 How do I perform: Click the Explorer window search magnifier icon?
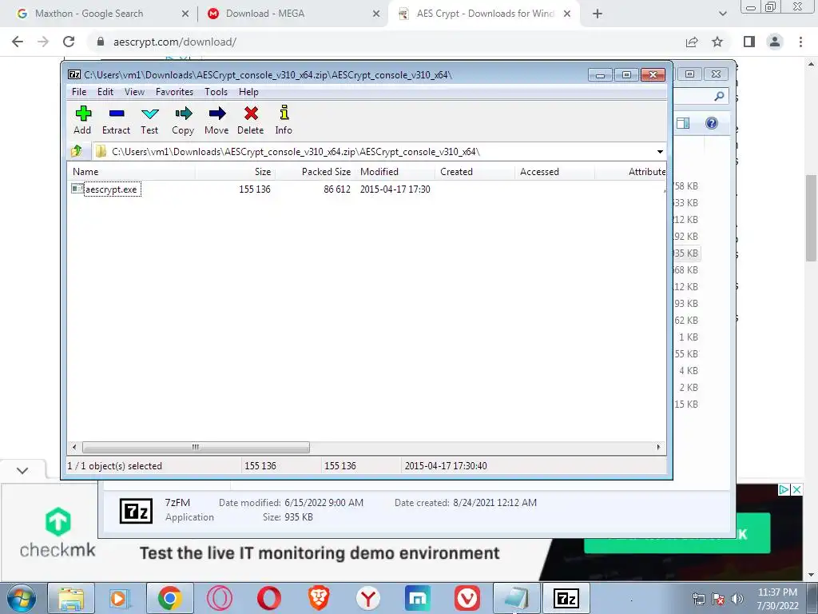[x=719, y=96]
